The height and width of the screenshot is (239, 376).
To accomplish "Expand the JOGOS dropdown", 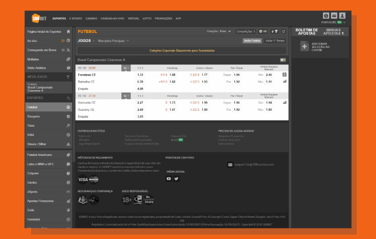I will pos(86,41).
